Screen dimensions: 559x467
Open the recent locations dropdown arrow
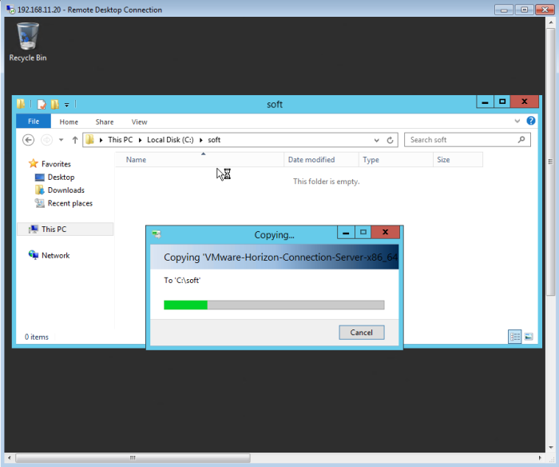(61, 140)
